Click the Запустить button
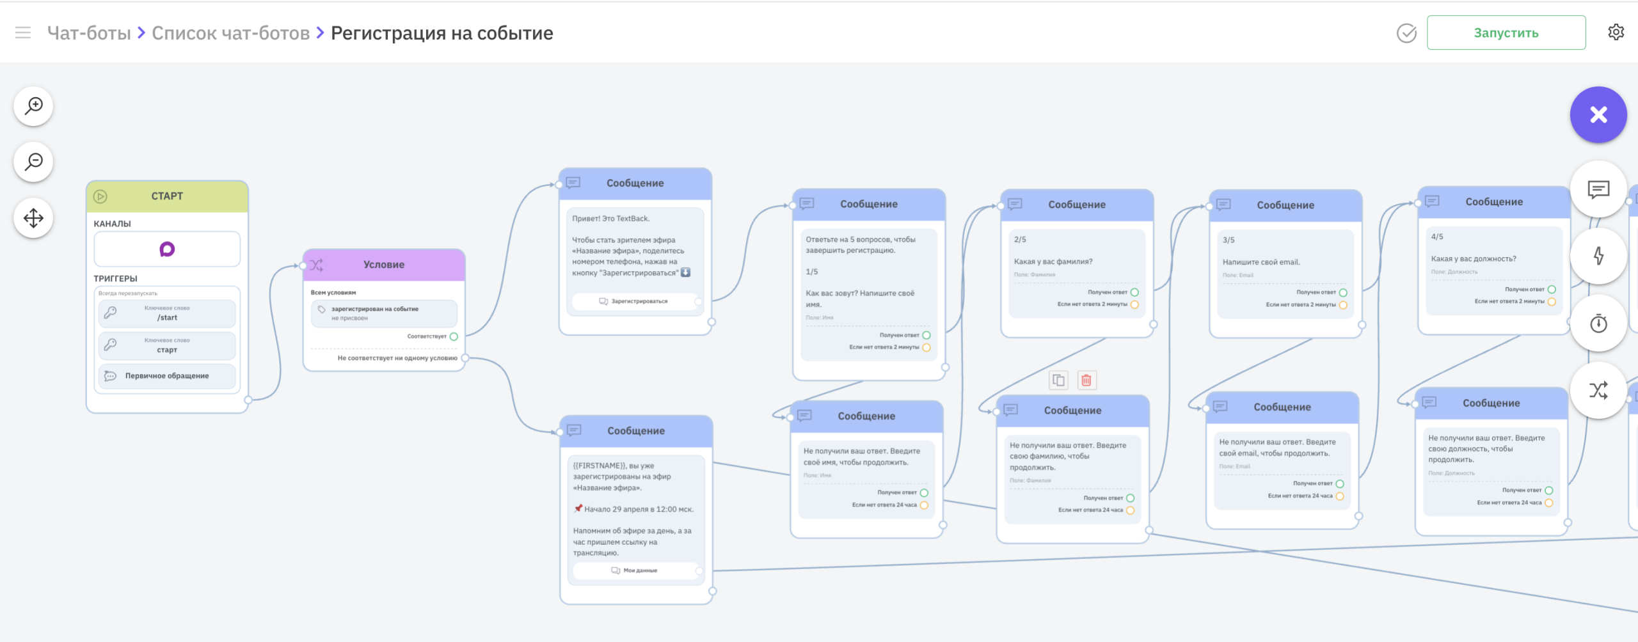Viewport: 1638px width, 642px height. tap(1506, 33)
